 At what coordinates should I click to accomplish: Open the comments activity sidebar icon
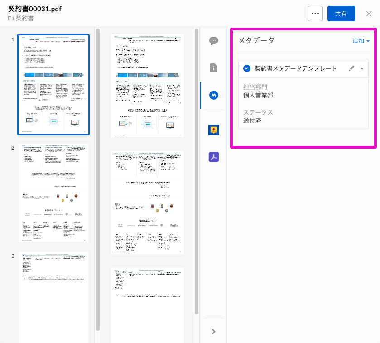coord(213,41)
